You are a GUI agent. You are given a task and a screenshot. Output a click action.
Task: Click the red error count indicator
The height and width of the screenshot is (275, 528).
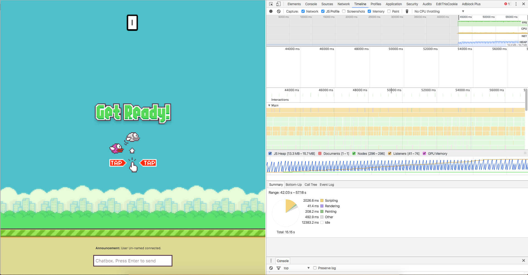tap(507, 4)
